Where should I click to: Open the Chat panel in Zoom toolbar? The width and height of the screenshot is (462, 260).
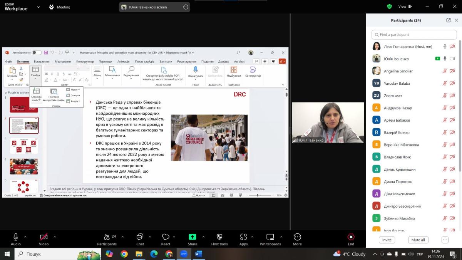[x=140, y=237]
